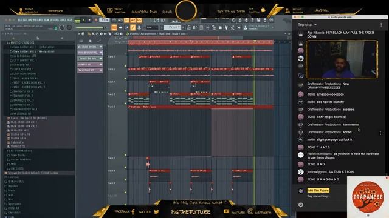The height and width of the screenshot is (218, 389).
Task: Toggle the Pat/Song mode switch
Action: (x=78, y=21)
